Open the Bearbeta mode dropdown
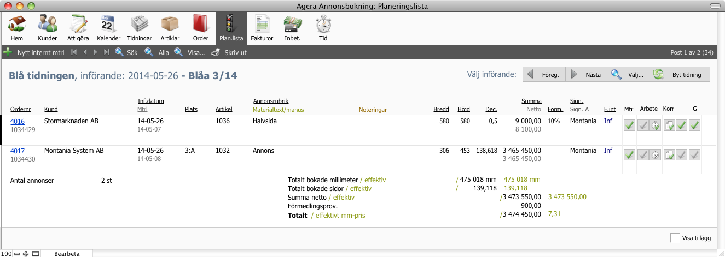725x257 pixels. [x=67, y=254]
